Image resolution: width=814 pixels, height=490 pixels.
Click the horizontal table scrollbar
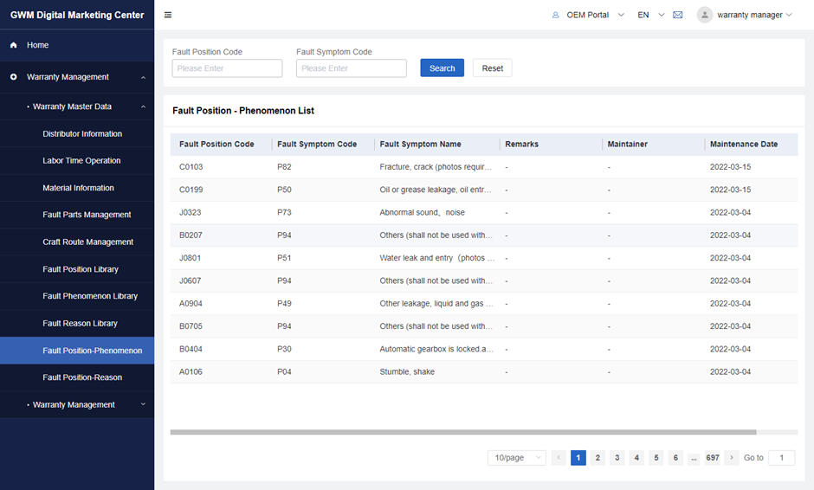click(463, 432)
